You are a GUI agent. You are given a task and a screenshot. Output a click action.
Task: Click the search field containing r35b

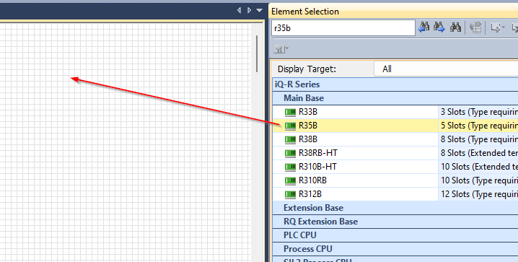point(343,28)
